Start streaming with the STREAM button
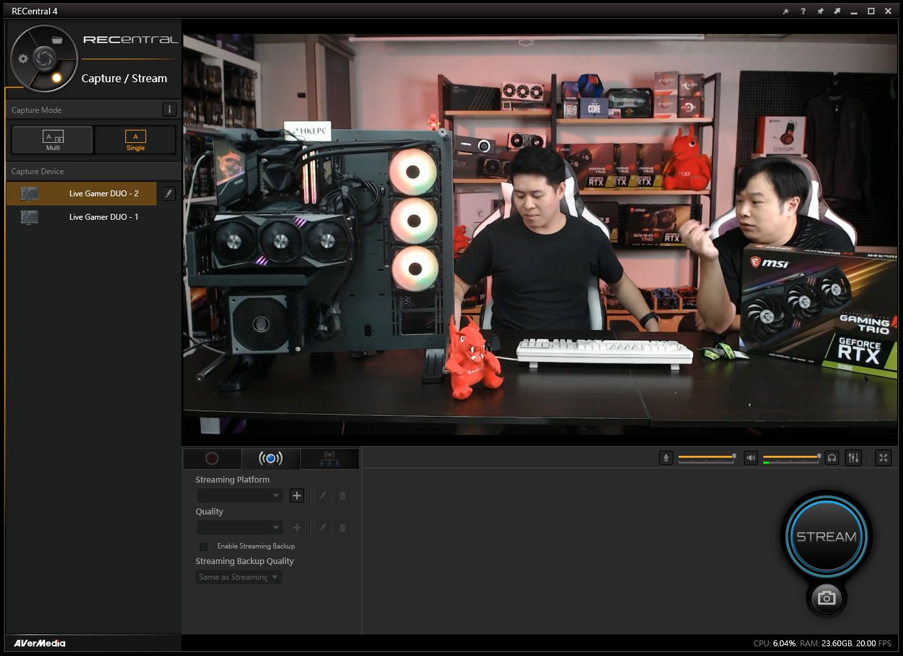903x656 pixels. point(827,536)
